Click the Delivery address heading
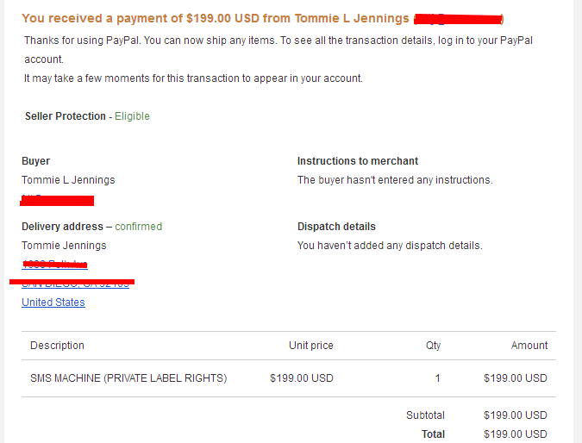Screen dimensions: 582x443 tap(62, 227)
